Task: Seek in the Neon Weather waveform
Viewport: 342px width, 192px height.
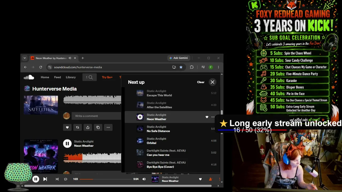Action: (x=92, y=158)
